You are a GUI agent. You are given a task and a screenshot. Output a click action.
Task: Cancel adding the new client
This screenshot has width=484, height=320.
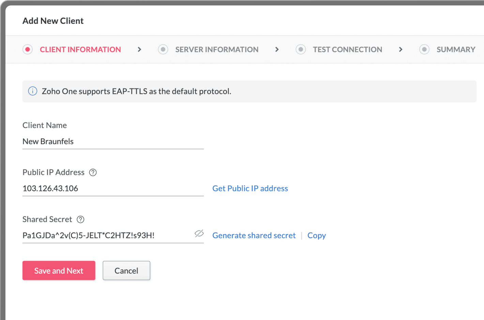126,270
